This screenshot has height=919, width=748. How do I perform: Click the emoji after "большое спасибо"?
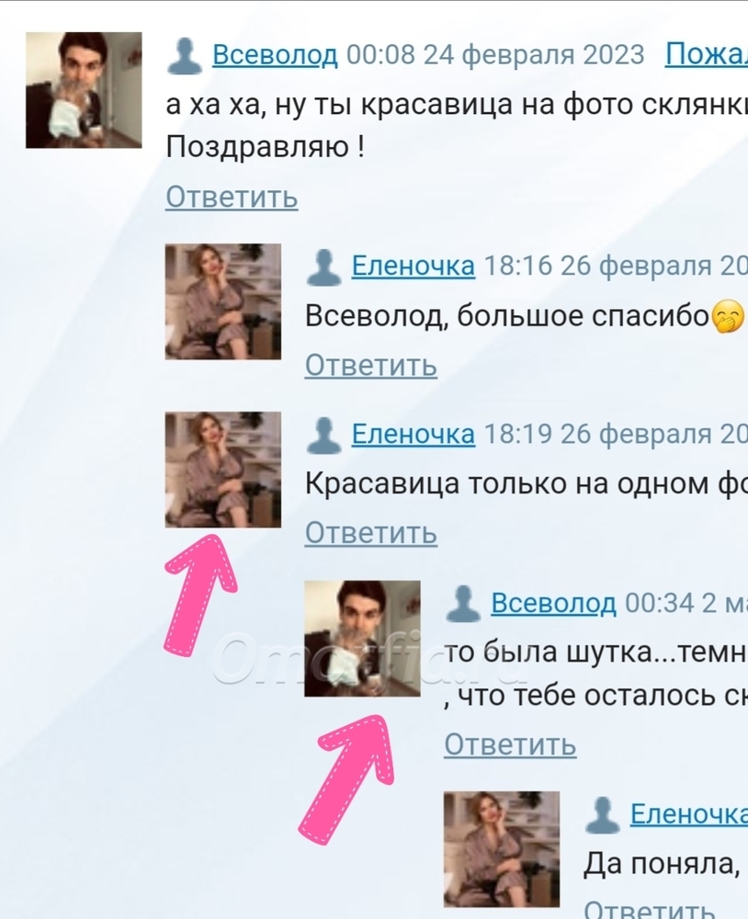(x=728, y=318)
